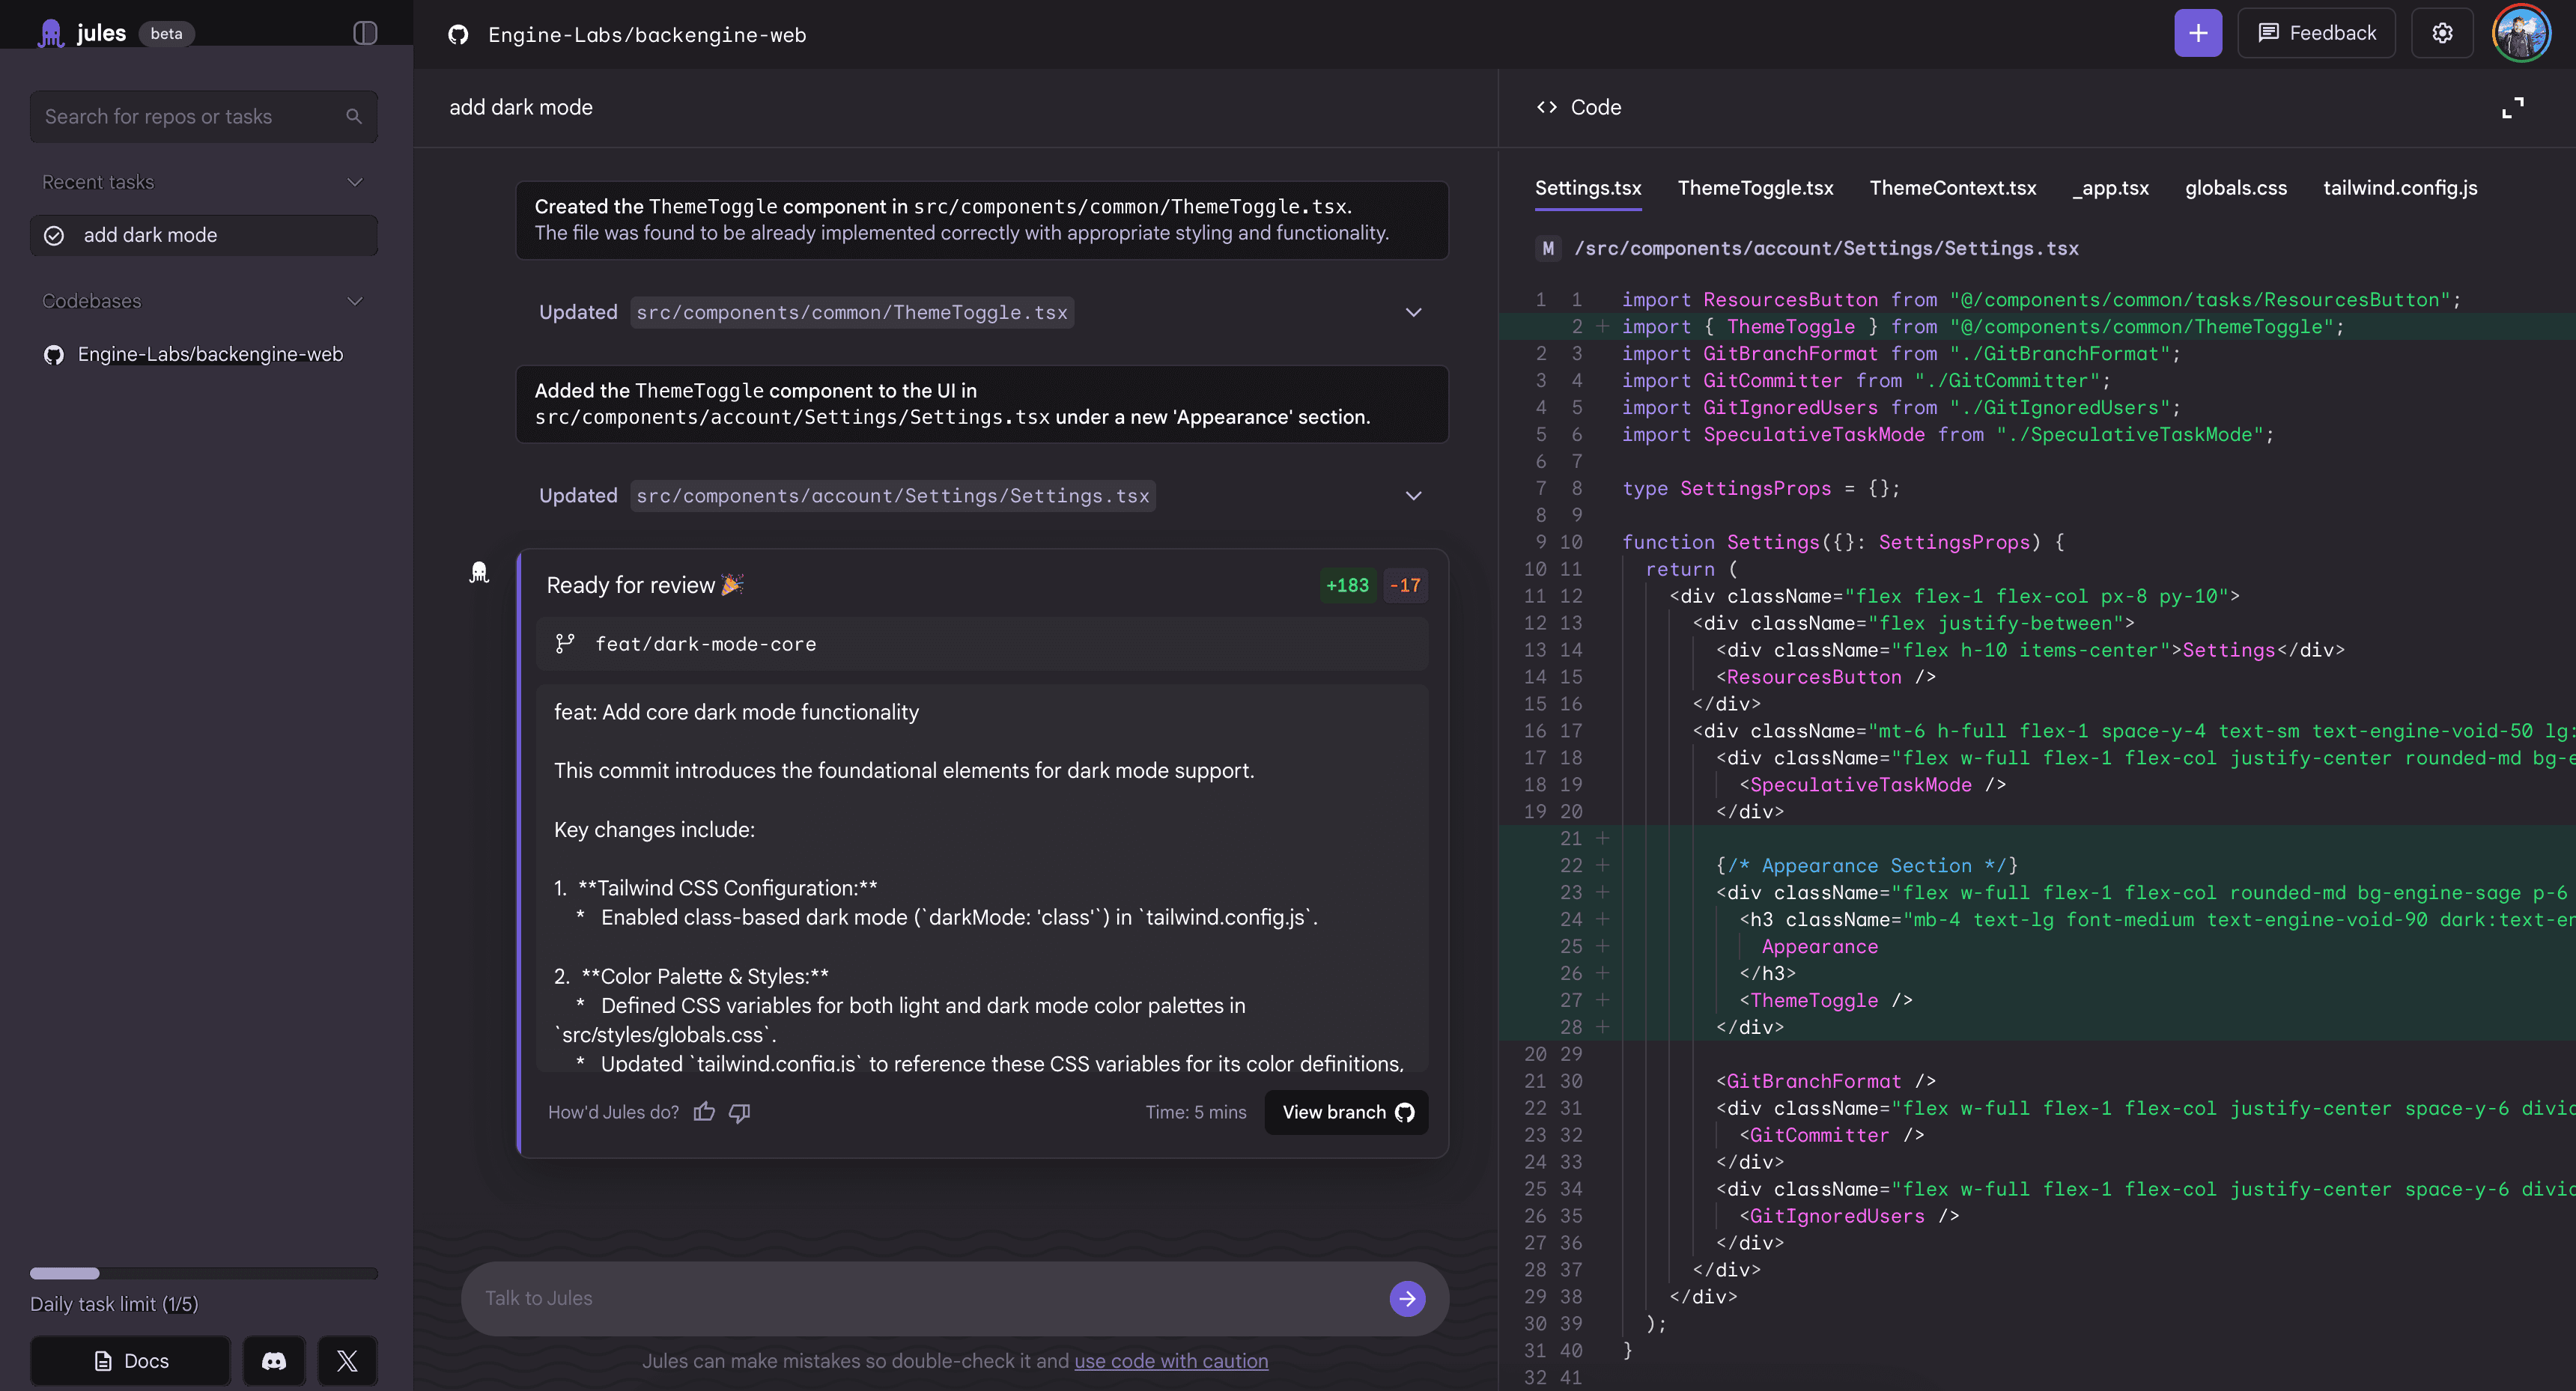This screenshot has height=1391, width=2576.
Task: Send the message with arrow button
Action: 1407,1298
